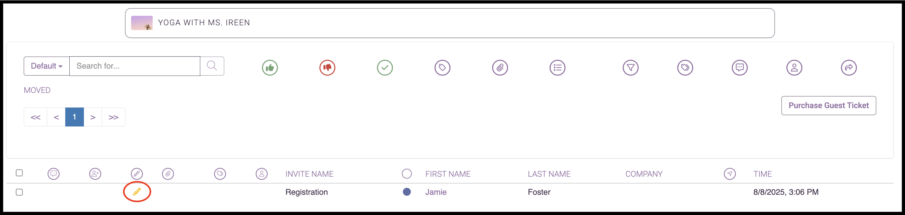Jump to last page with >> button
Viewport: 905px width, 215px height.
point(113,117)
